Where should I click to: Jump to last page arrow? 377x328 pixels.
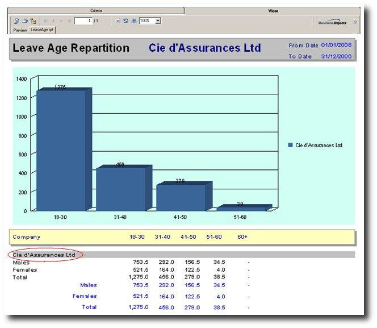point(70,21)
